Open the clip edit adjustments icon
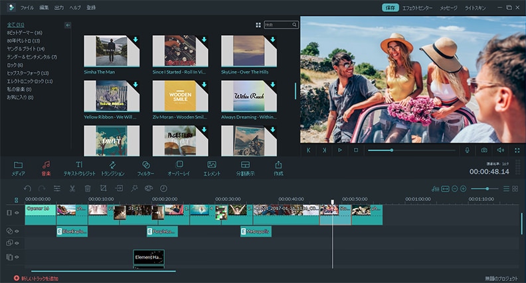This screenshot has height=283, width=526. [57, 188]
